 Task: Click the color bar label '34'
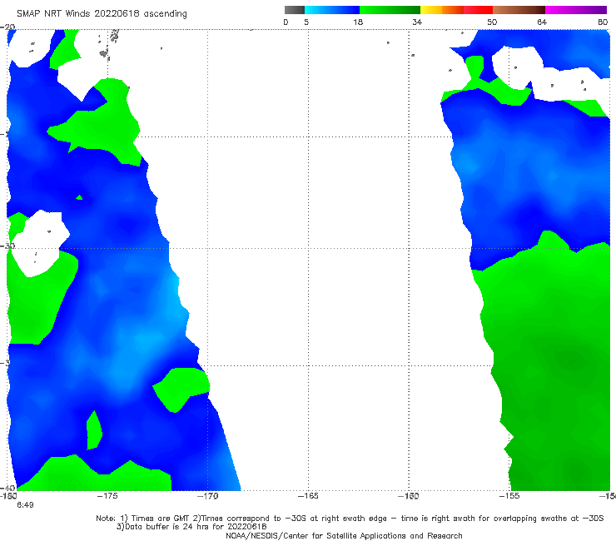click(417, 22)
